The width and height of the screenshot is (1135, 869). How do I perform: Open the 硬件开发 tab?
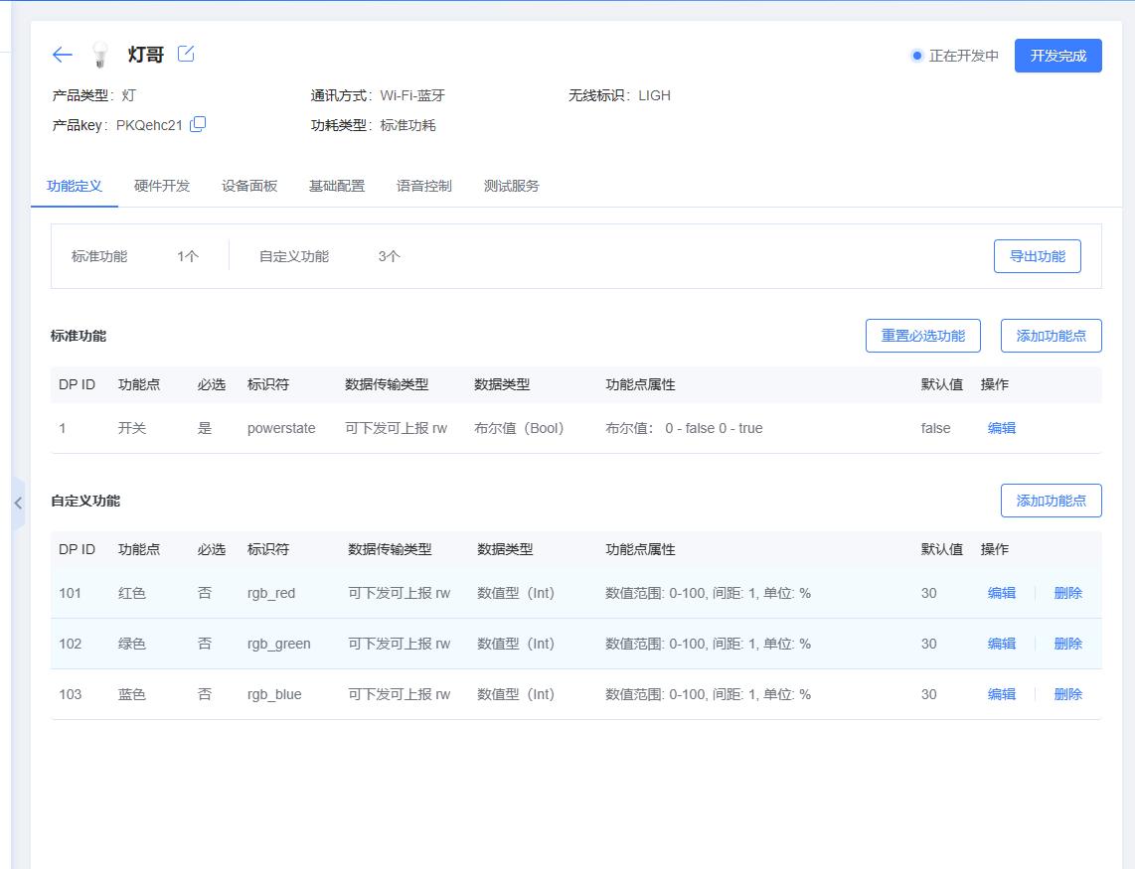(161, 186)
